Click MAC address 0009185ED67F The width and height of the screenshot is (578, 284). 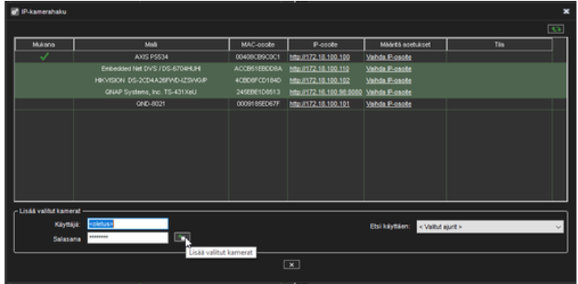(258, 104)
